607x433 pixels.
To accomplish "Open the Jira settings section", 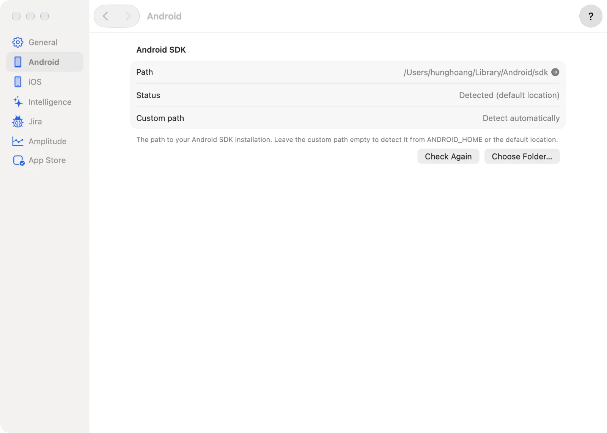I will coord(44,122).
